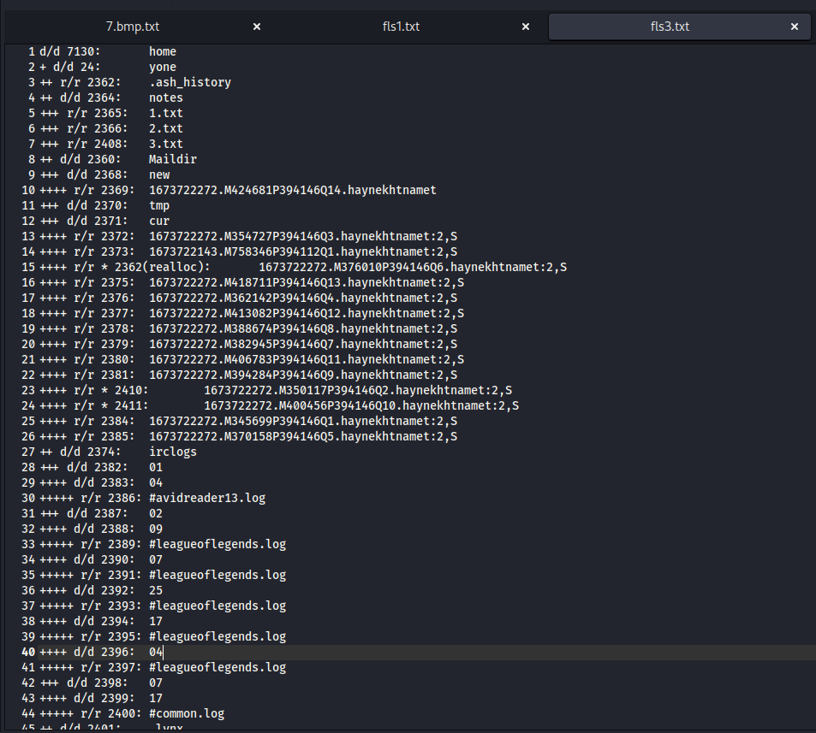Viewport: 816px width, 733px height.
Task: Click line number 1 in the gutter
Action: coord(31,51)
